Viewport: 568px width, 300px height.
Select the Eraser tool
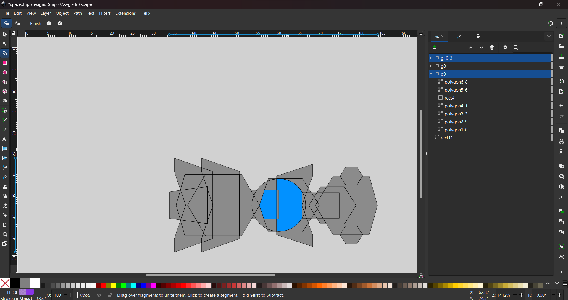pyautogui.click(x=5, y=206)
